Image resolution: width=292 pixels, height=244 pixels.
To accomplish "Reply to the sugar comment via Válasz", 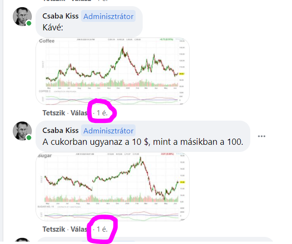I will (79, 229).
